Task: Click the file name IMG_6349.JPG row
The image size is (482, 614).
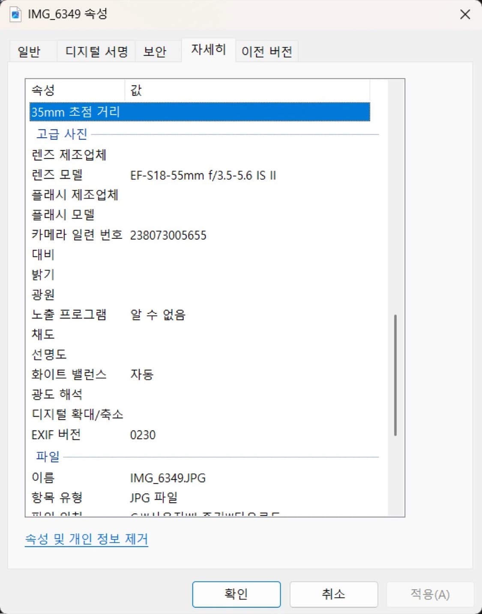Action: coord(168,478)
